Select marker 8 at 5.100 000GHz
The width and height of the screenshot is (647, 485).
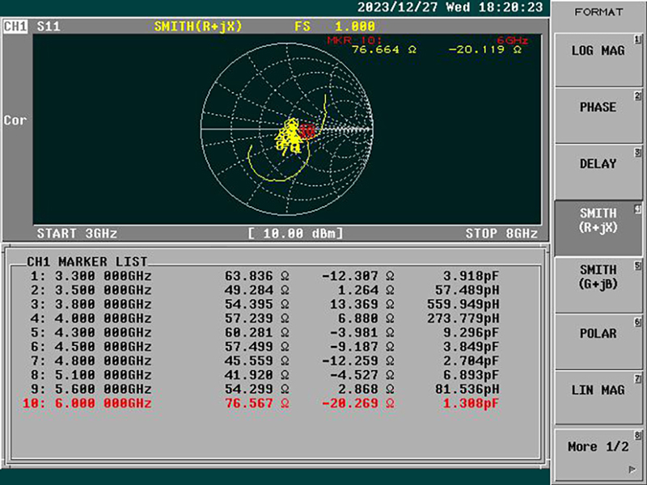pos(91,375)
